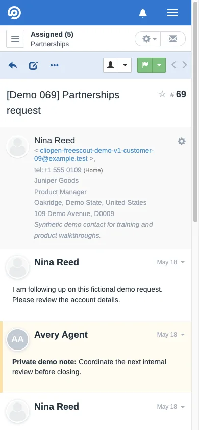
Task: Expand Avery Agent note options menu
Action: coord(183,335)
